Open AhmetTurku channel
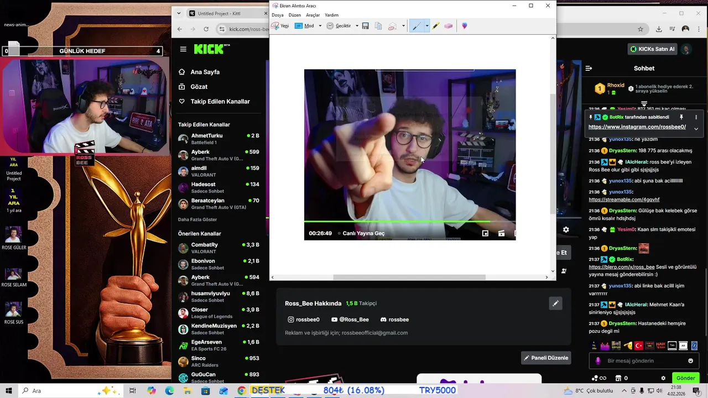 218,139
